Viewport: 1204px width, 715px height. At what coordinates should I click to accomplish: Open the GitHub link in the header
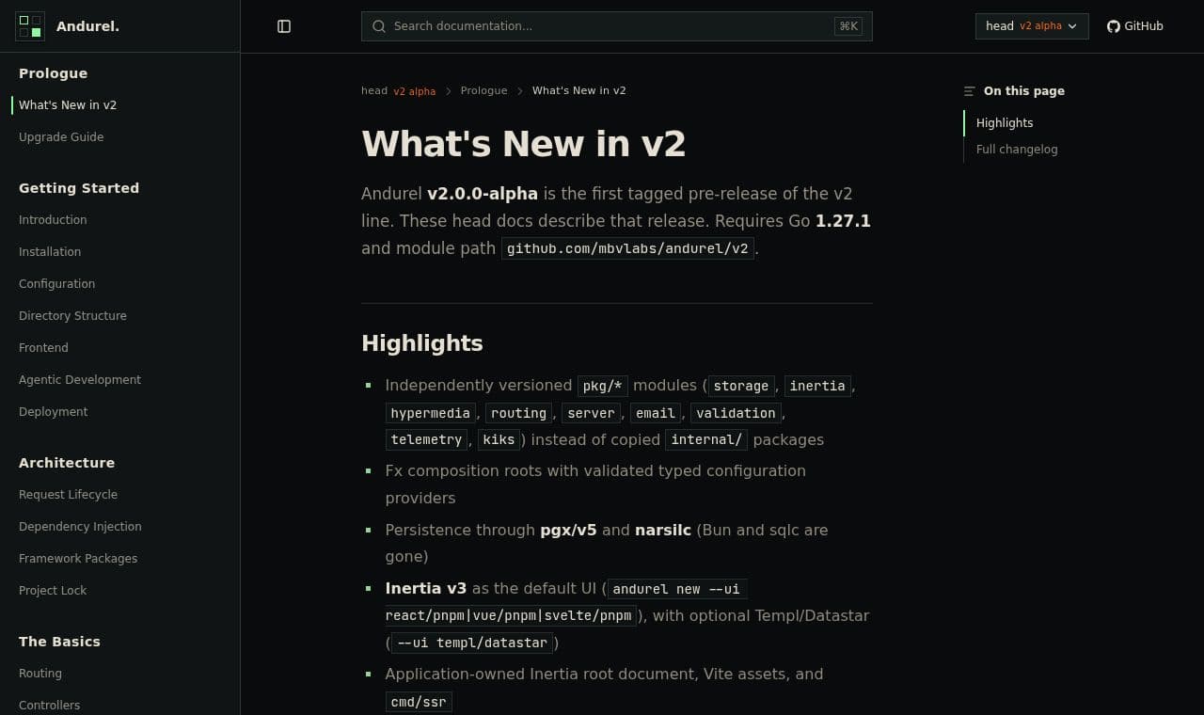coord(1134,26)
